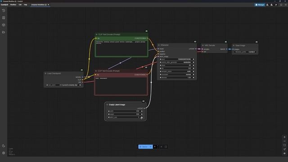Collapse the Load Checkpoint node dot
This screenshot has width=288, height=162.
pyautogui.click(x=45, y=73)
